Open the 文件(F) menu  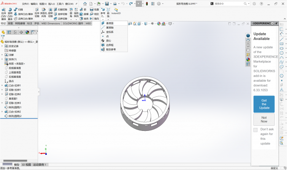25,4
